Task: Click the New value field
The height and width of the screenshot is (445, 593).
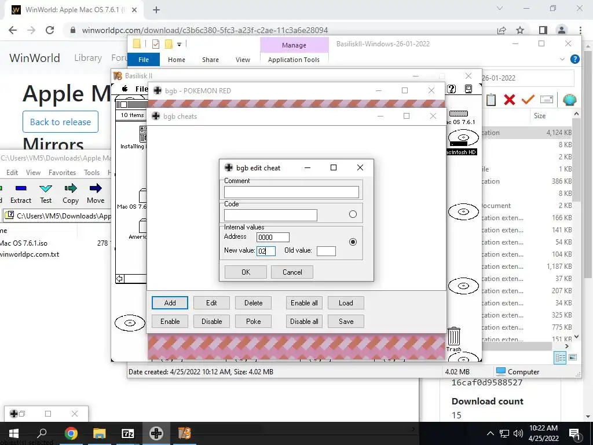Action: click(266, 251)
